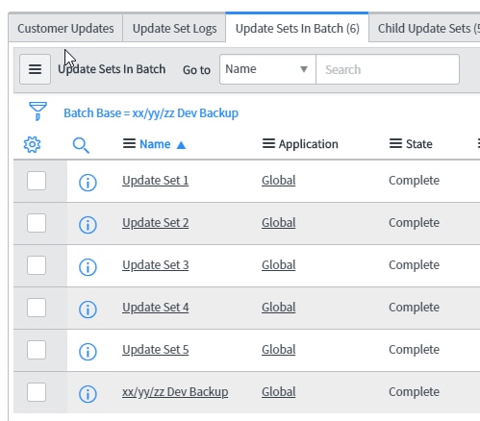Image resolution: width=480 pixels, height=421 pixels.
Task: Click the Name sort ascending arrow
Action: (x=181, y=145)
